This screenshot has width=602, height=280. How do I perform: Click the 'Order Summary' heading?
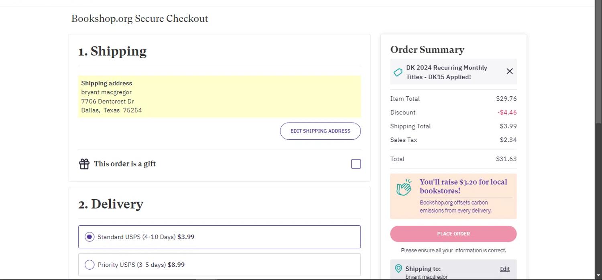(427, 50)
